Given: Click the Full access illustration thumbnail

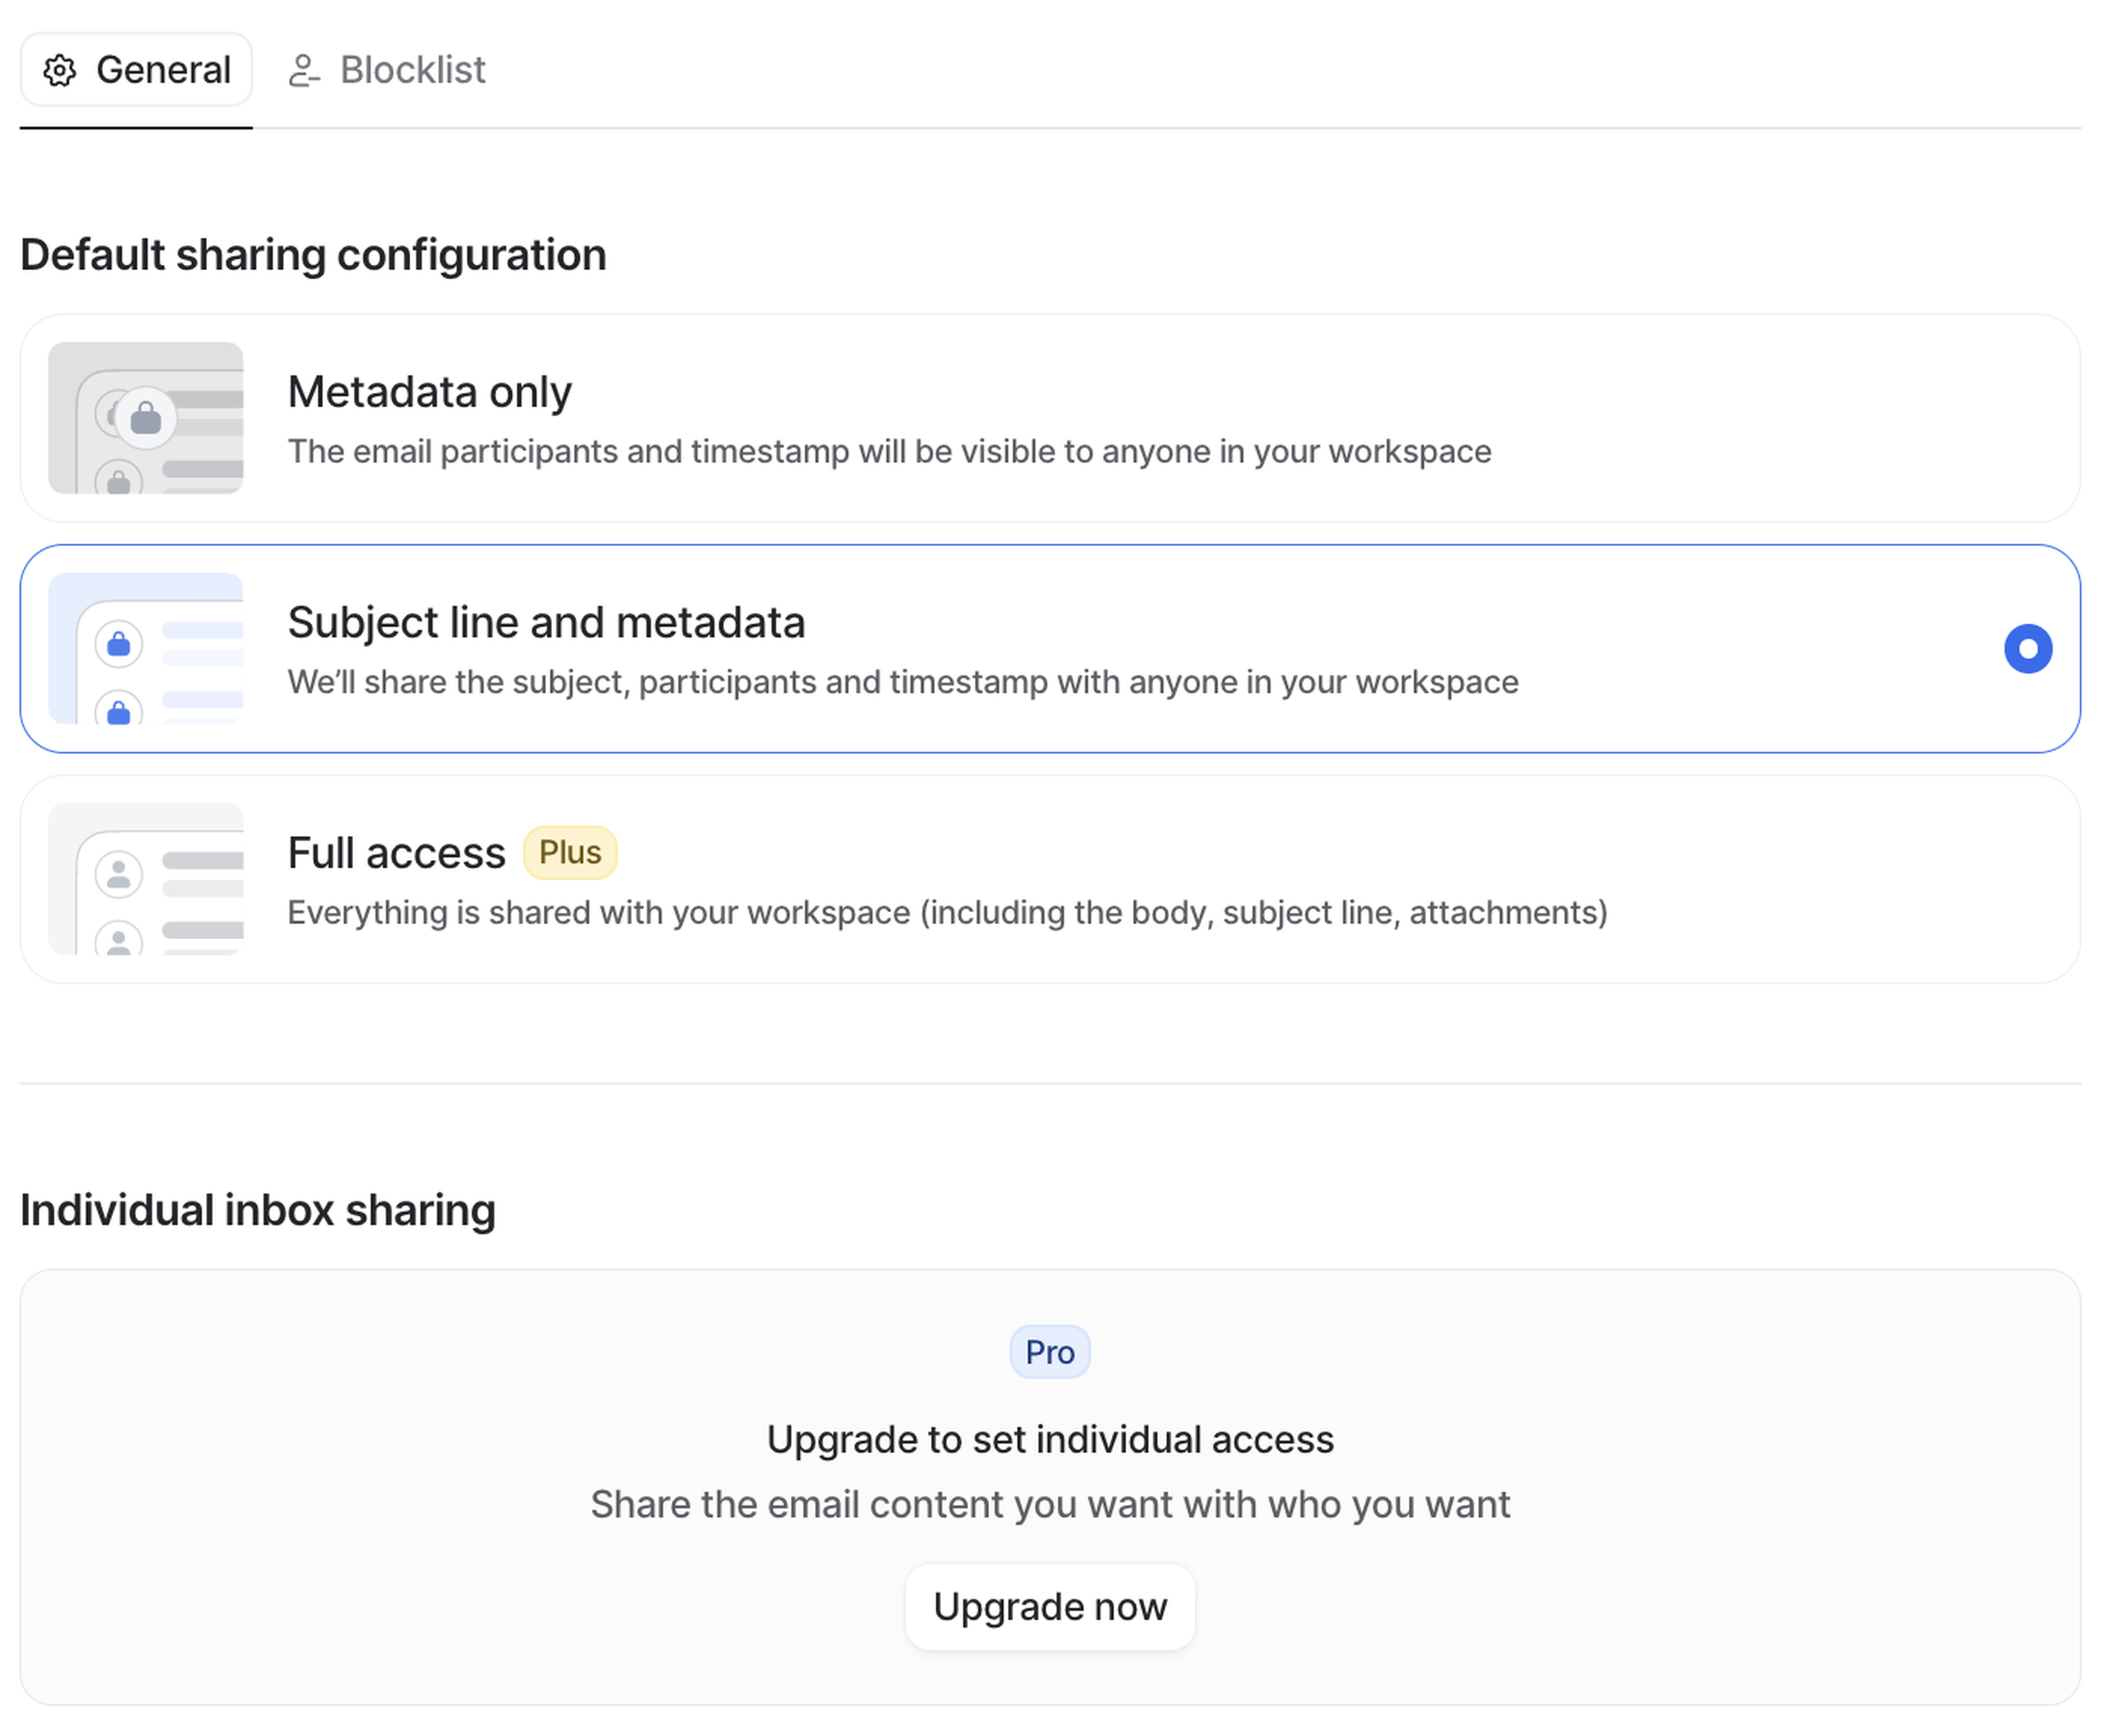Looking at the screenshot, I should 146,878.
